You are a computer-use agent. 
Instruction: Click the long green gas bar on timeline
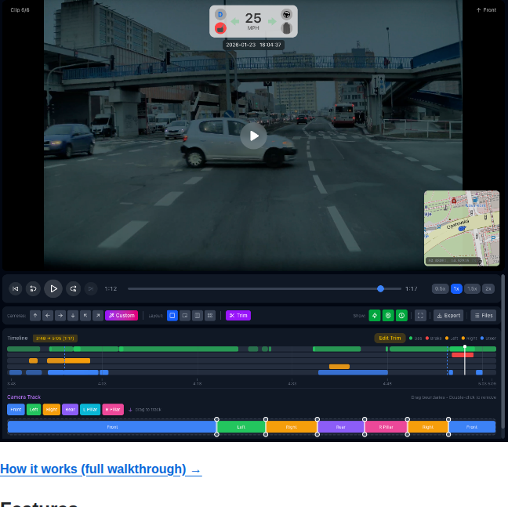pos(179,349)
